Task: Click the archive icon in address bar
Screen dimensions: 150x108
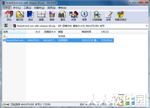Action: click(x=14, y=26)
